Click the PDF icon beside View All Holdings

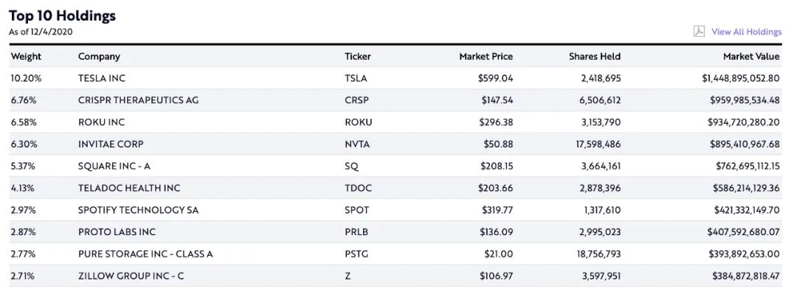coord(699,31)
